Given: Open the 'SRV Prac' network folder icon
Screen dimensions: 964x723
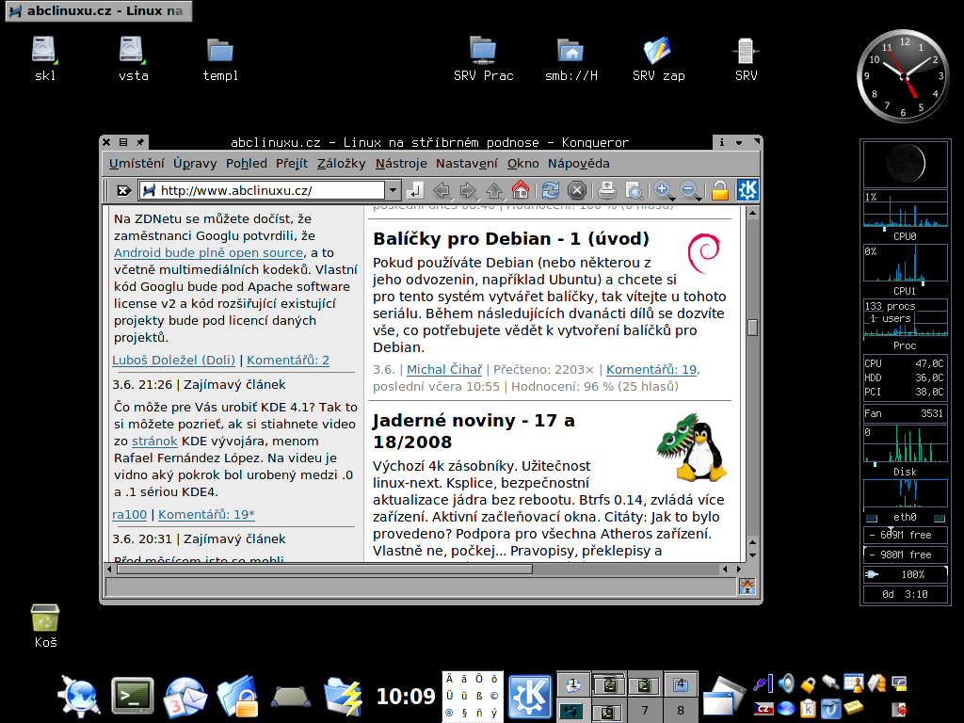Looking at the screenshot, I should click(x=483, y=59).
